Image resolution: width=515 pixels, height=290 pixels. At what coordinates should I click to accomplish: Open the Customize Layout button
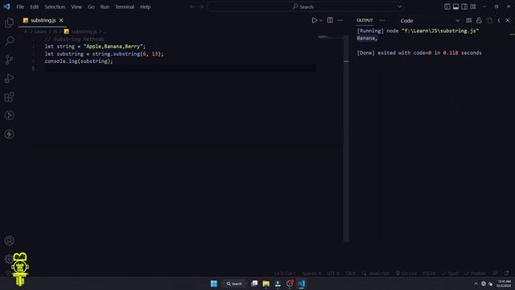(473, 6)
